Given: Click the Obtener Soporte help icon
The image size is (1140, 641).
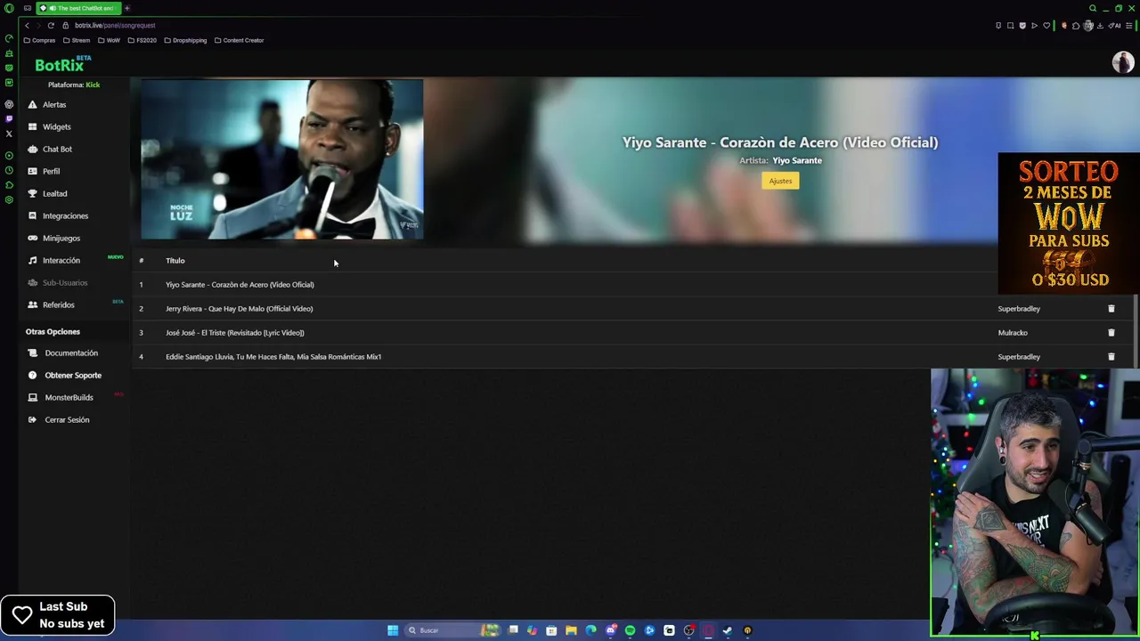Looking at the screenshot, I should coord(33,375).
